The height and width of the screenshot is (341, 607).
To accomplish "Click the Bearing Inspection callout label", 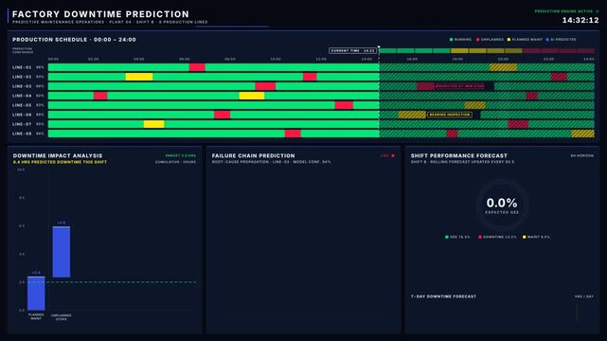I will coord(450,115).
